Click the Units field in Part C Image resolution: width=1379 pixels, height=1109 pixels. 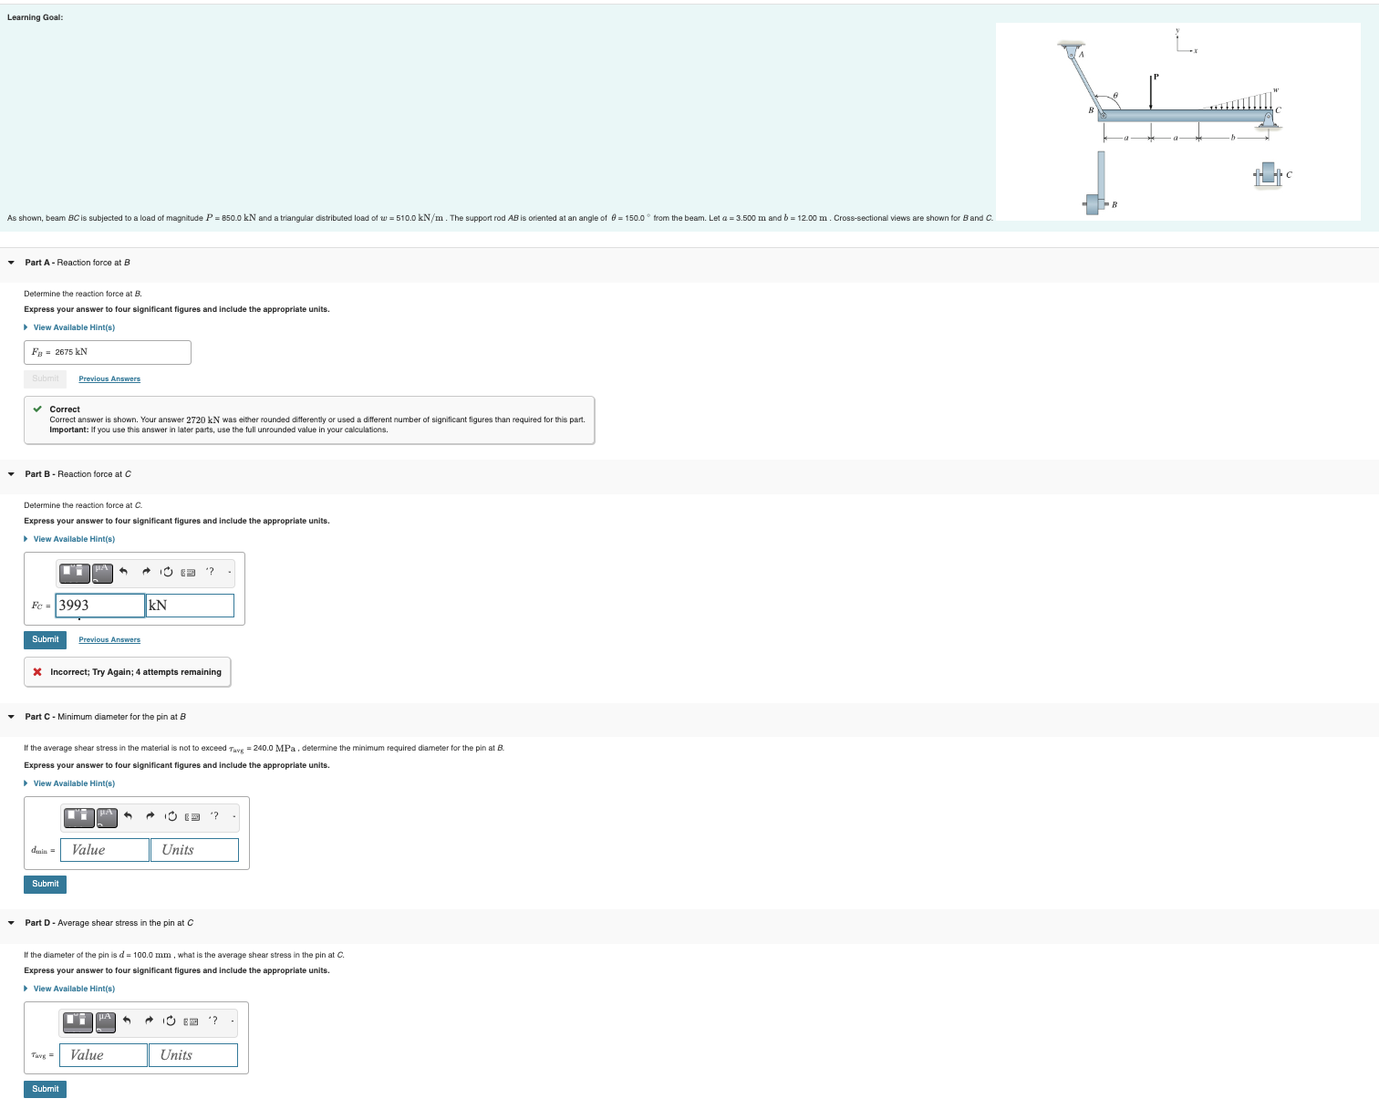coord(193,850)
